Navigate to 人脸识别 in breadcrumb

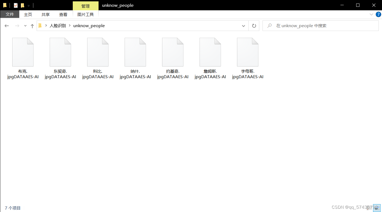pos(58,26)
